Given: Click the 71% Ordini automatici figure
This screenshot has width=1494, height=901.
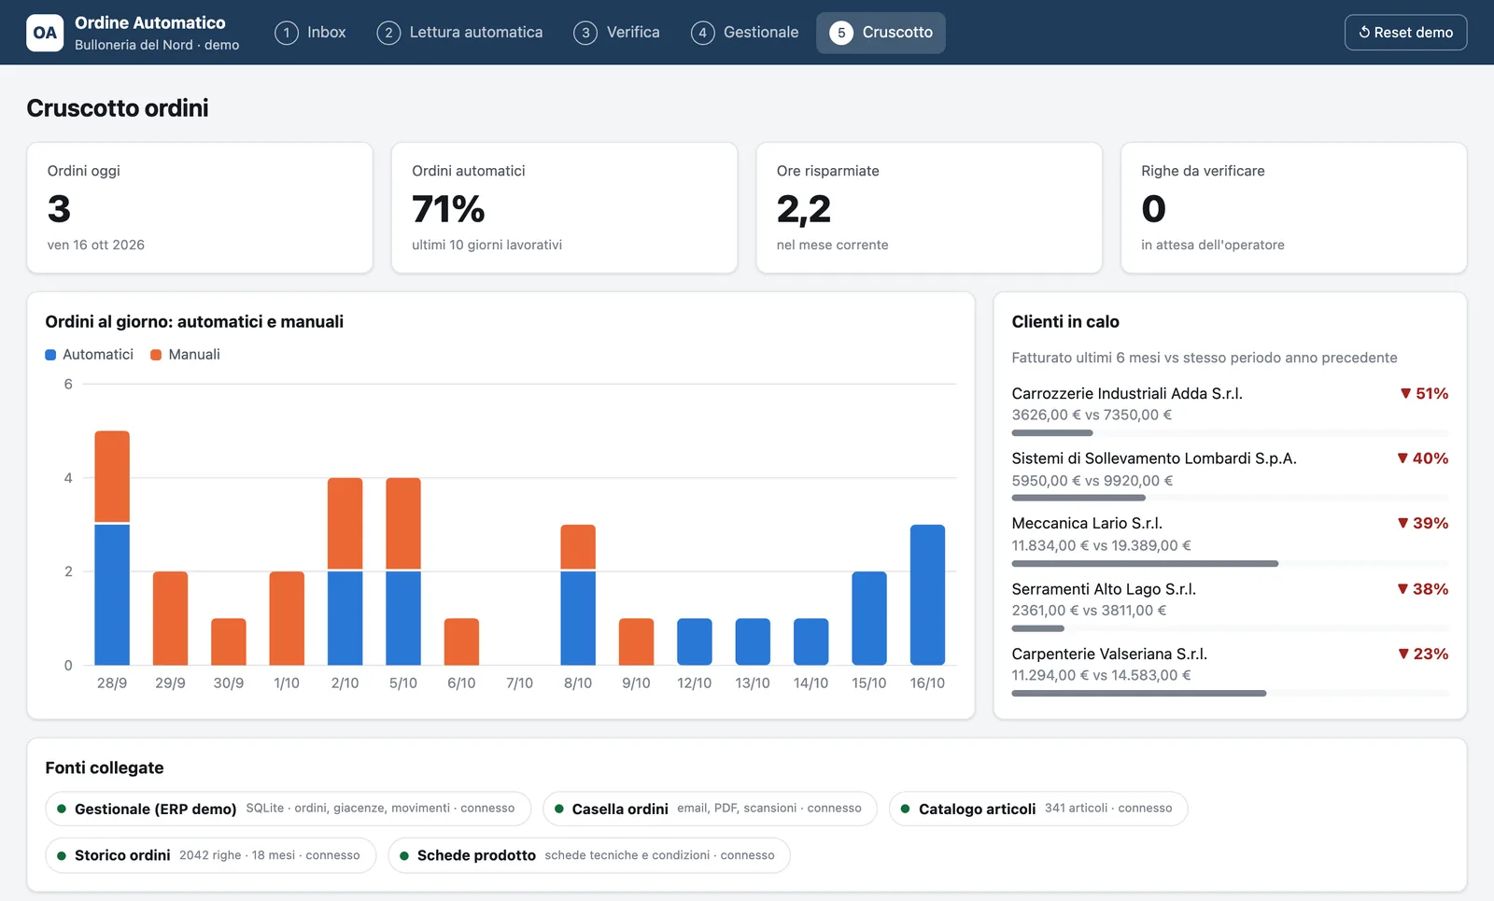Looking at the screenshot, I should coord(448,209).
